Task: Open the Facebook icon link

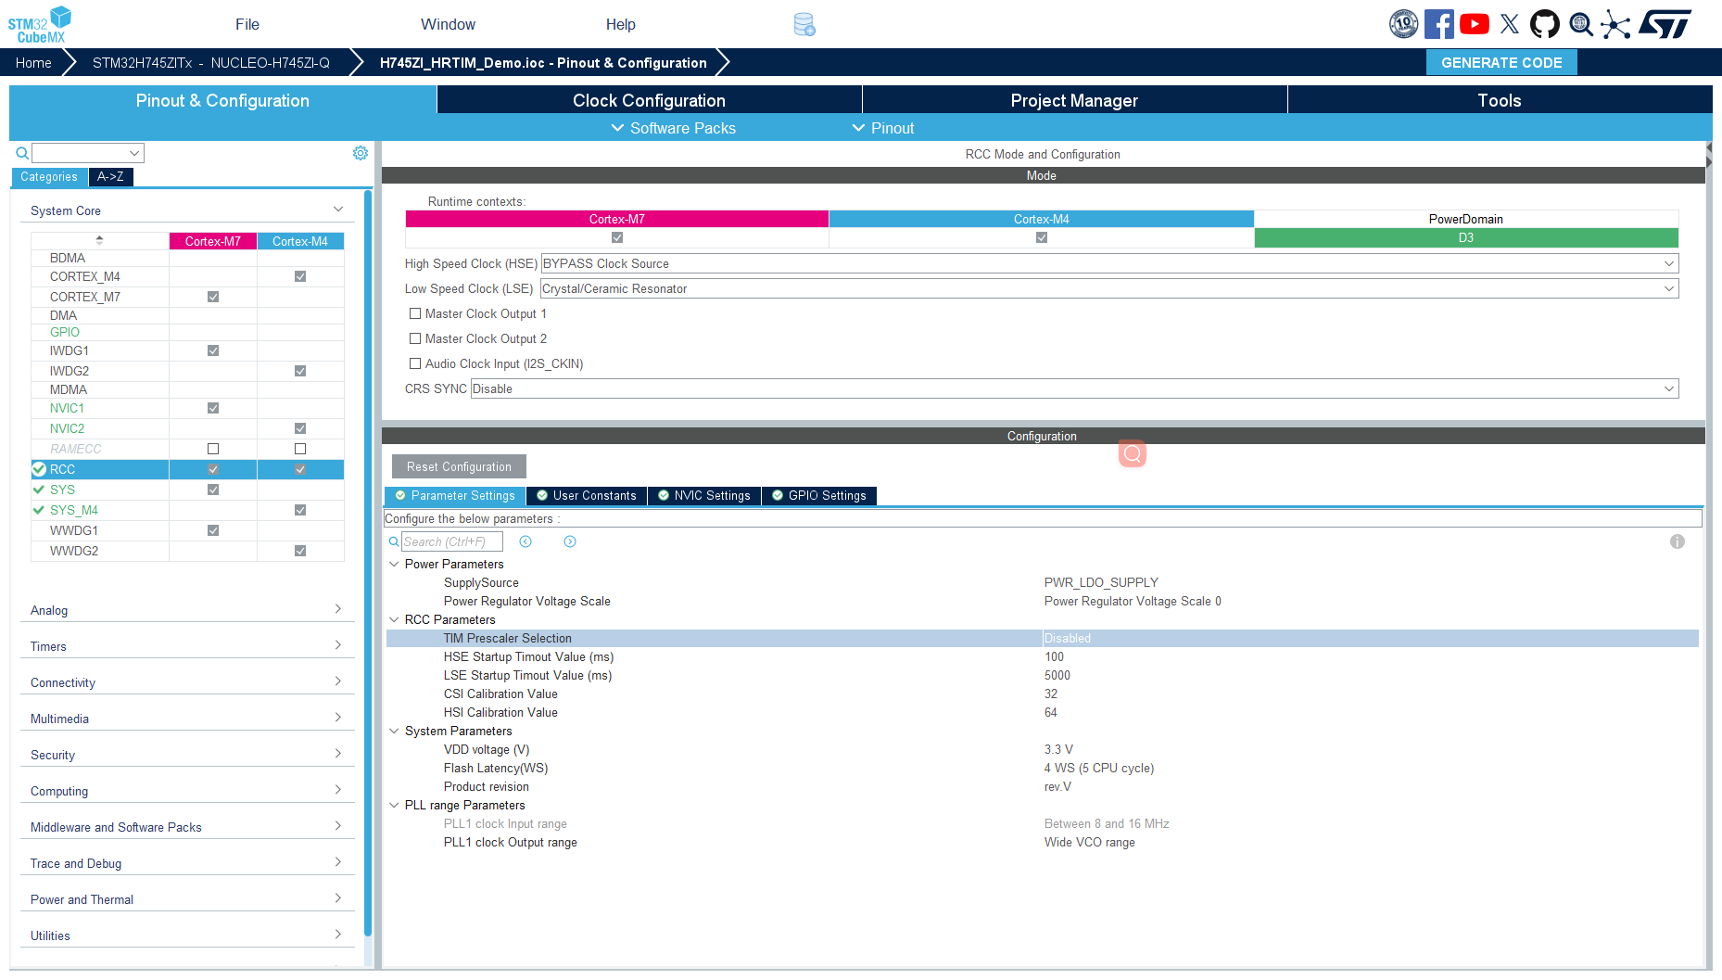Action: pyautogui.click(x=1439, y=24)
